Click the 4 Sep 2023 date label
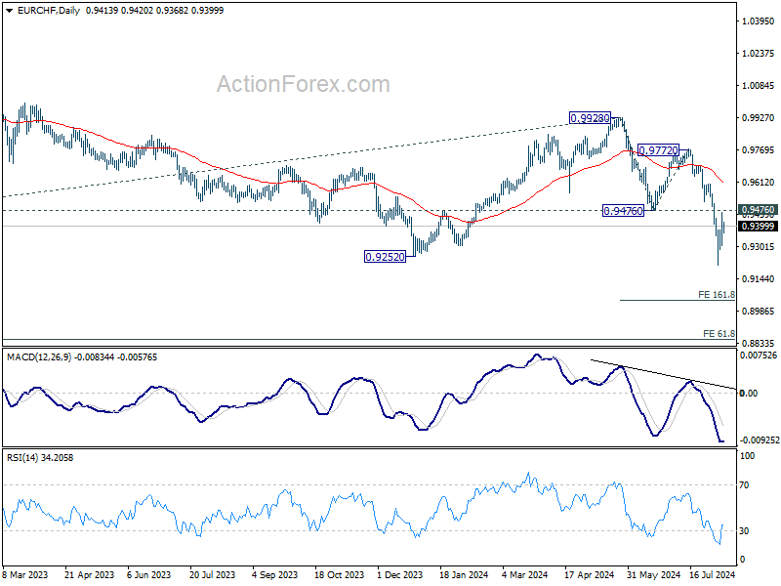The height and width of the screenshot is (586, 781). coord(274,575)
